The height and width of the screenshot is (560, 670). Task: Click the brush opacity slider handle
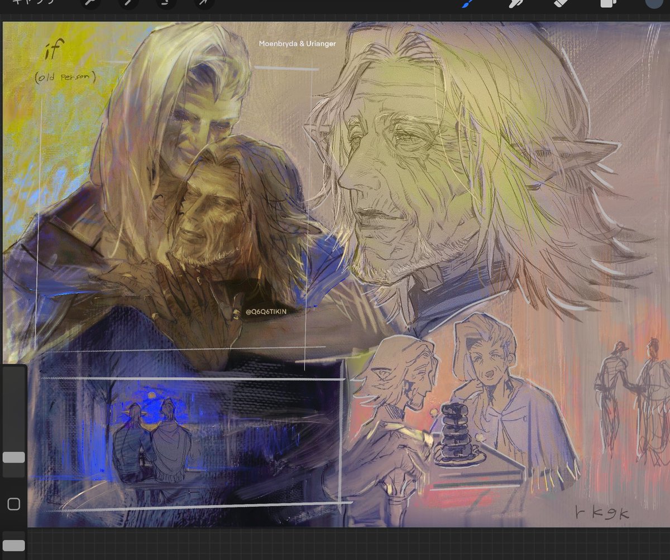click(14, 545)
